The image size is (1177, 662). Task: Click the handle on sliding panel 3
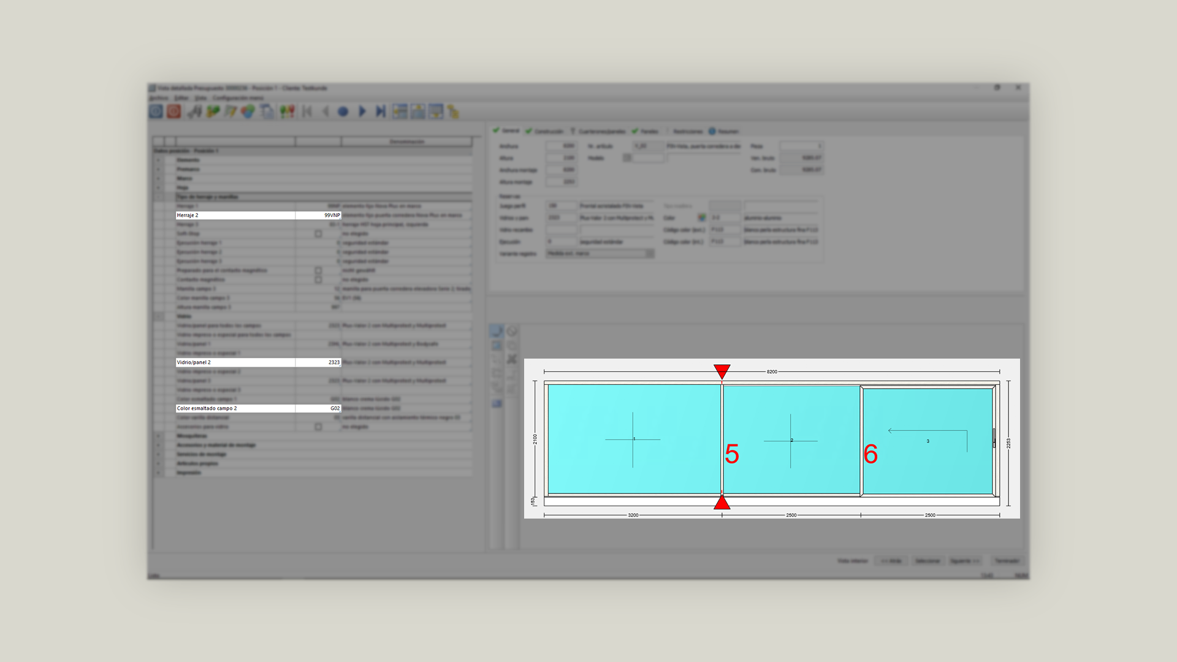coord(994,438)
